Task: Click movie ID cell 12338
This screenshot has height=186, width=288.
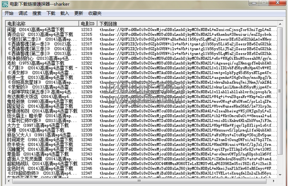Action: pos(87,130)
